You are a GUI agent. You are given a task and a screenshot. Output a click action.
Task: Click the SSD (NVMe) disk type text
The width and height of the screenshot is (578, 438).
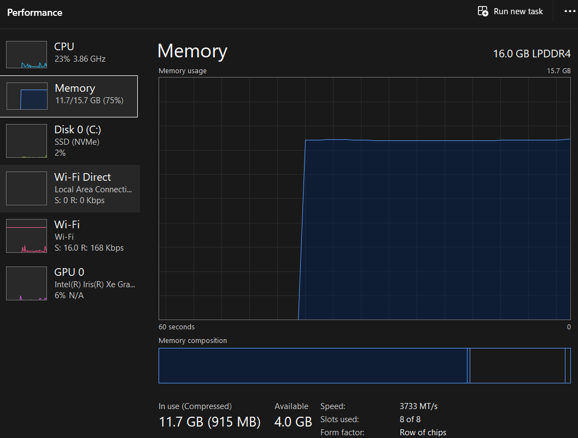77,141
